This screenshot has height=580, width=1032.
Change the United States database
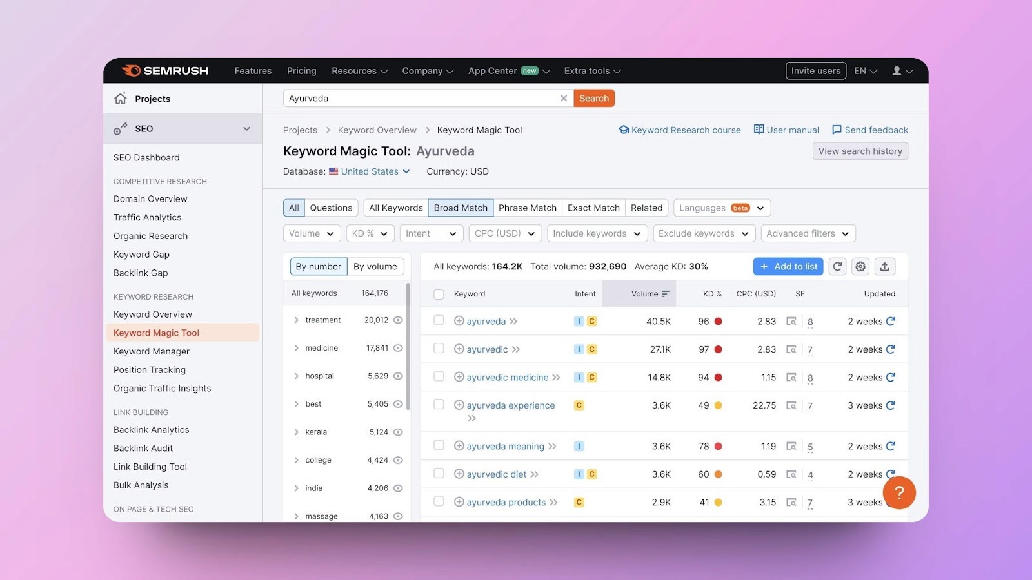(370, 171)
